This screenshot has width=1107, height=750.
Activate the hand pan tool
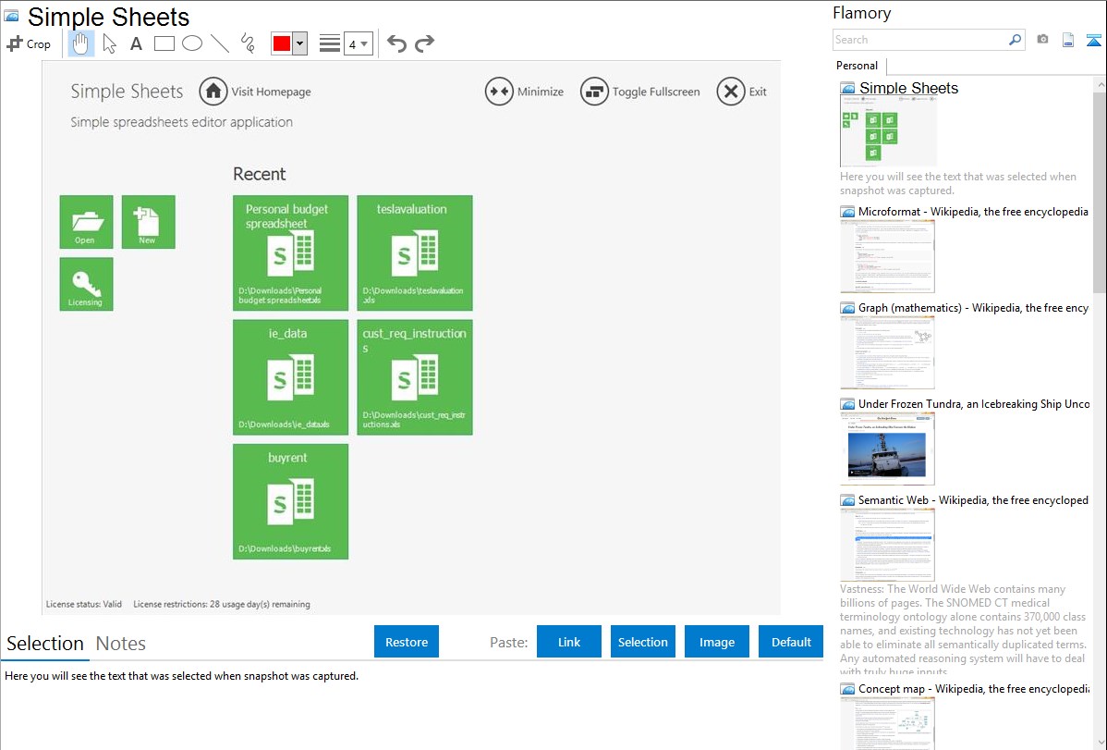click(x=81, y=43)
